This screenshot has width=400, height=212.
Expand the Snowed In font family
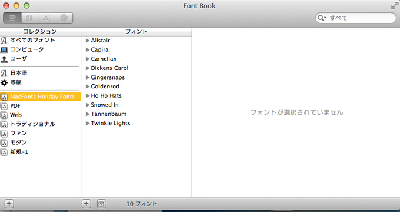(88, 105)
